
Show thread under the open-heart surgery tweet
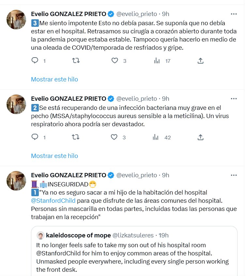54,79
